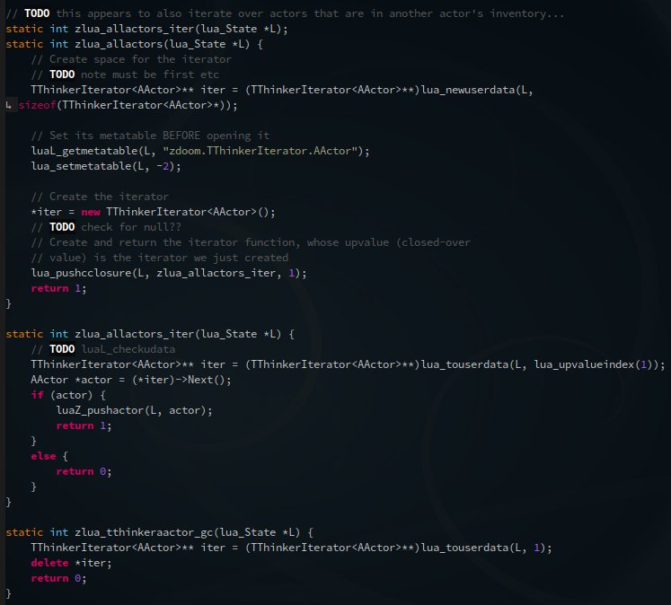Click the first TODO comment about inventory actors
The height and width of the screenshot is (605, 671).
[x=285, y=13]
